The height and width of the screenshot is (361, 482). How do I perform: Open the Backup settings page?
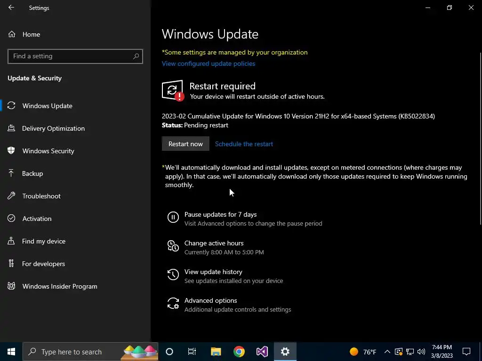(32, 173)
